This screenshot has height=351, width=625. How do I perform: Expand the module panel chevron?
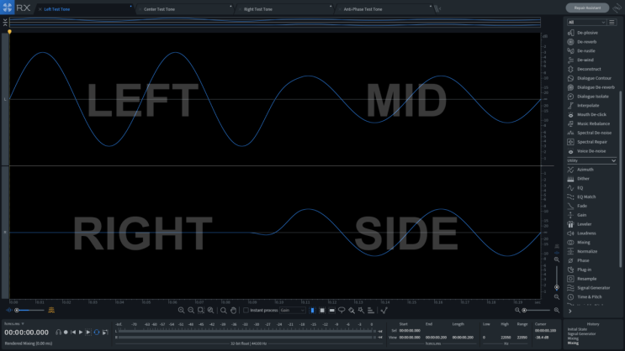click(570, 312)
